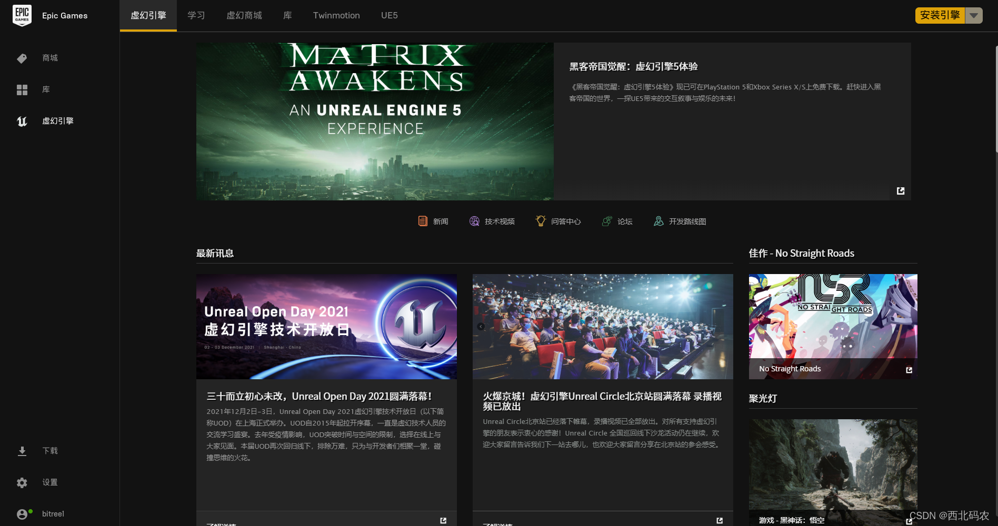Click the 论坛 forum icon
Viewport: 998px width, 526px height.
(x=607, y=221)
